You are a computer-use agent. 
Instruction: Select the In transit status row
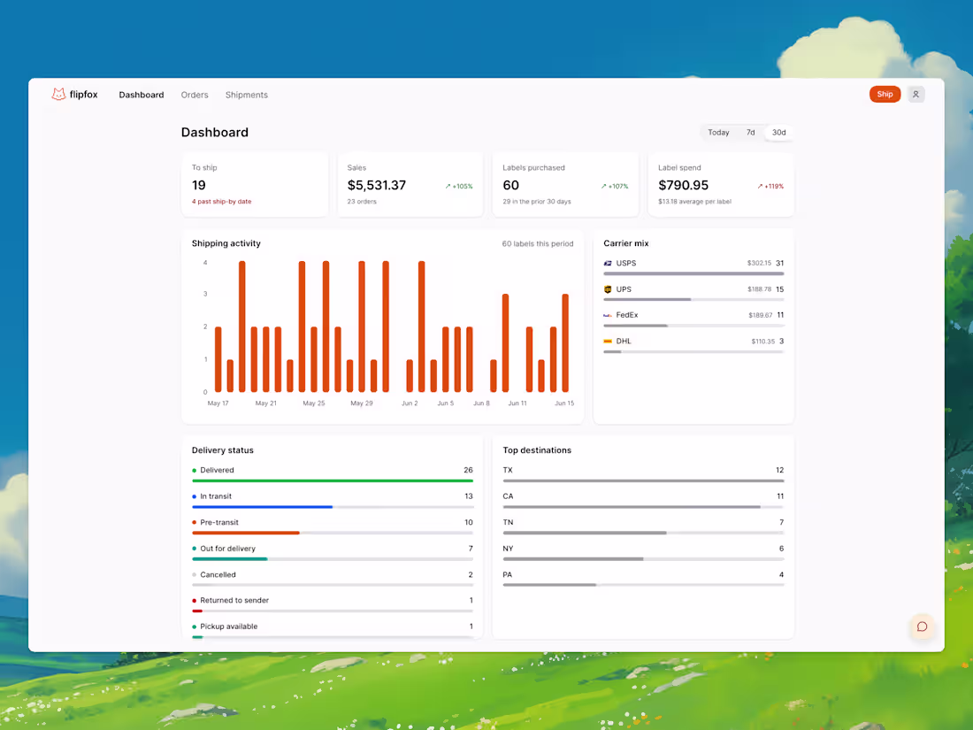[333, 500]
